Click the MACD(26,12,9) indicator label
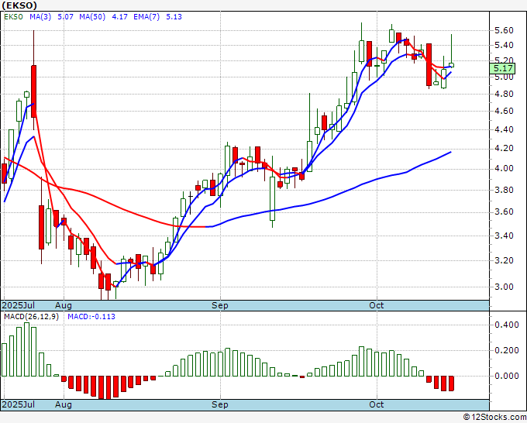Viewport: 527px width, 423px height. [31, 317]
